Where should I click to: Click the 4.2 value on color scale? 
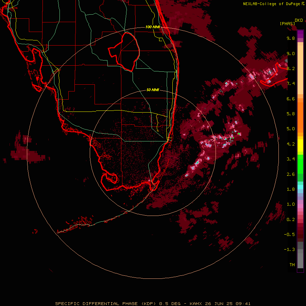click(291, 144)
